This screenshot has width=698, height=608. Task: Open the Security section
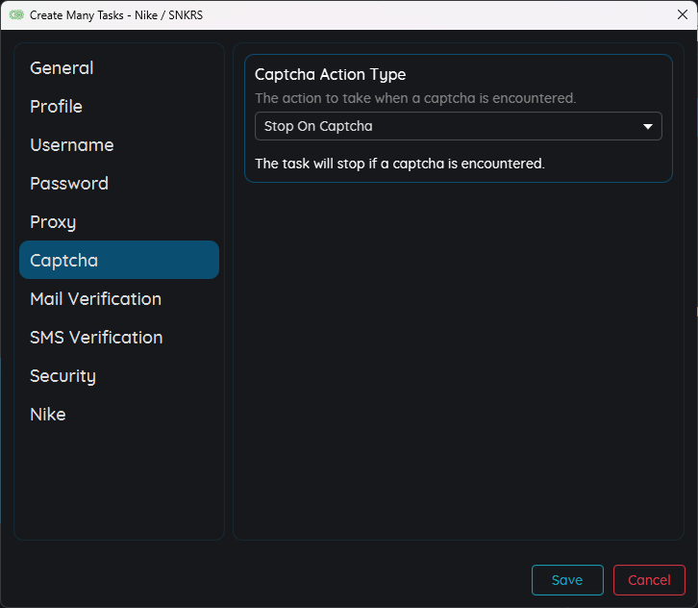click(62, 376)
